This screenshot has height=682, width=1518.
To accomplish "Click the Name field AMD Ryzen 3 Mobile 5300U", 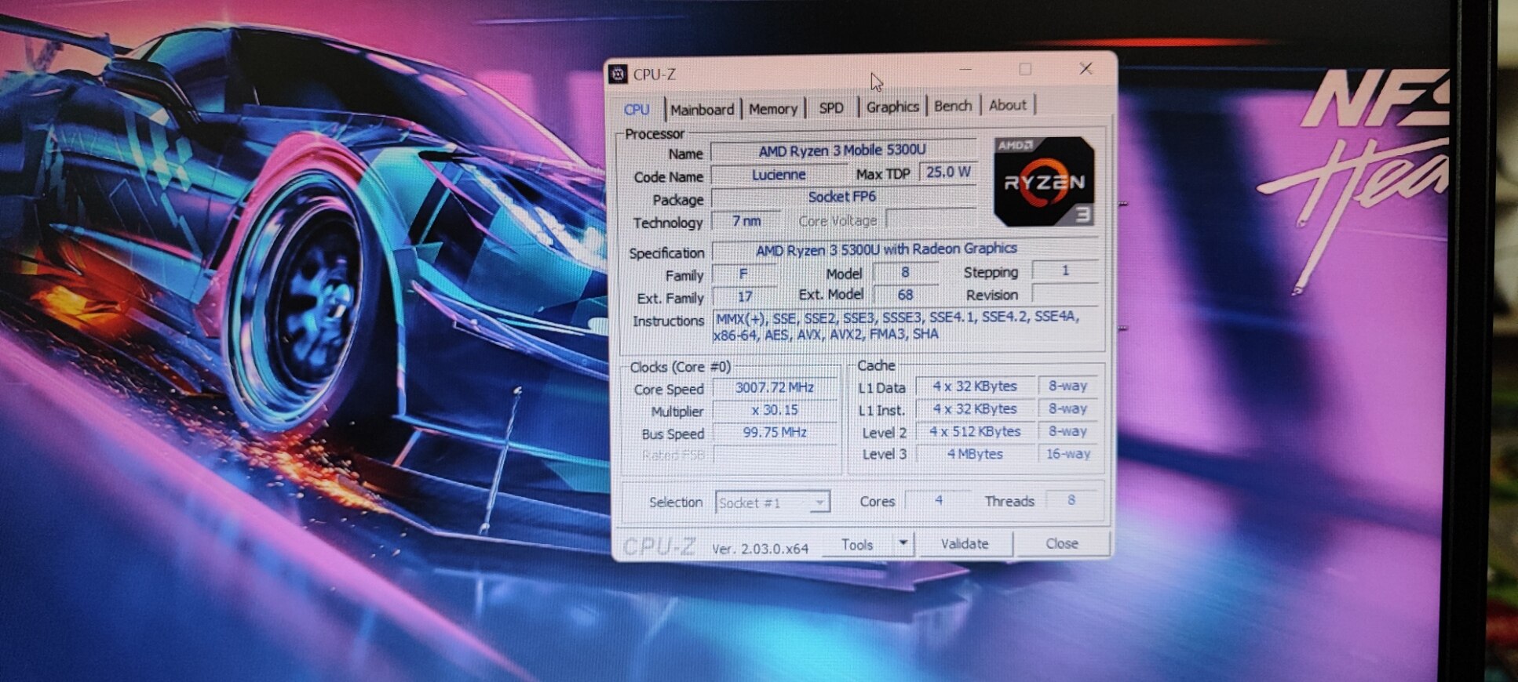I will tap(842, 151).
